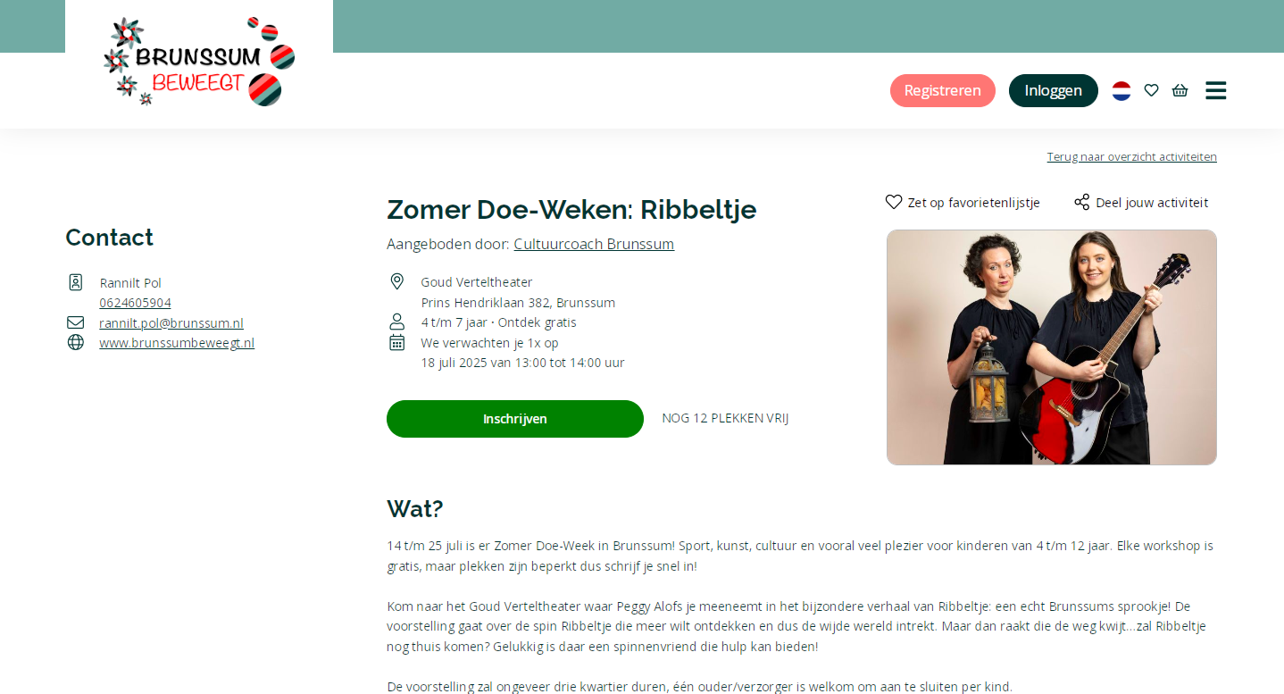The height and width of the screenshot is (694, 1284).
Task: Click phone number 0624605904
Action: 135,303
